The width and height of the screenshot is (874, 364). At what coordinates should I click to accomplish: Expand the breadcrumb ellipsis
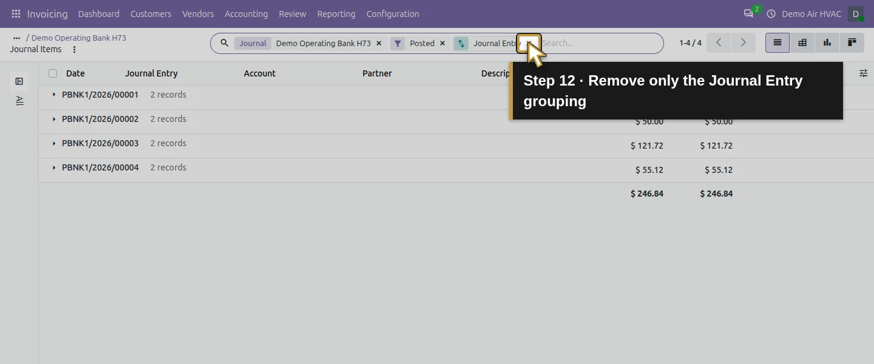16,38
